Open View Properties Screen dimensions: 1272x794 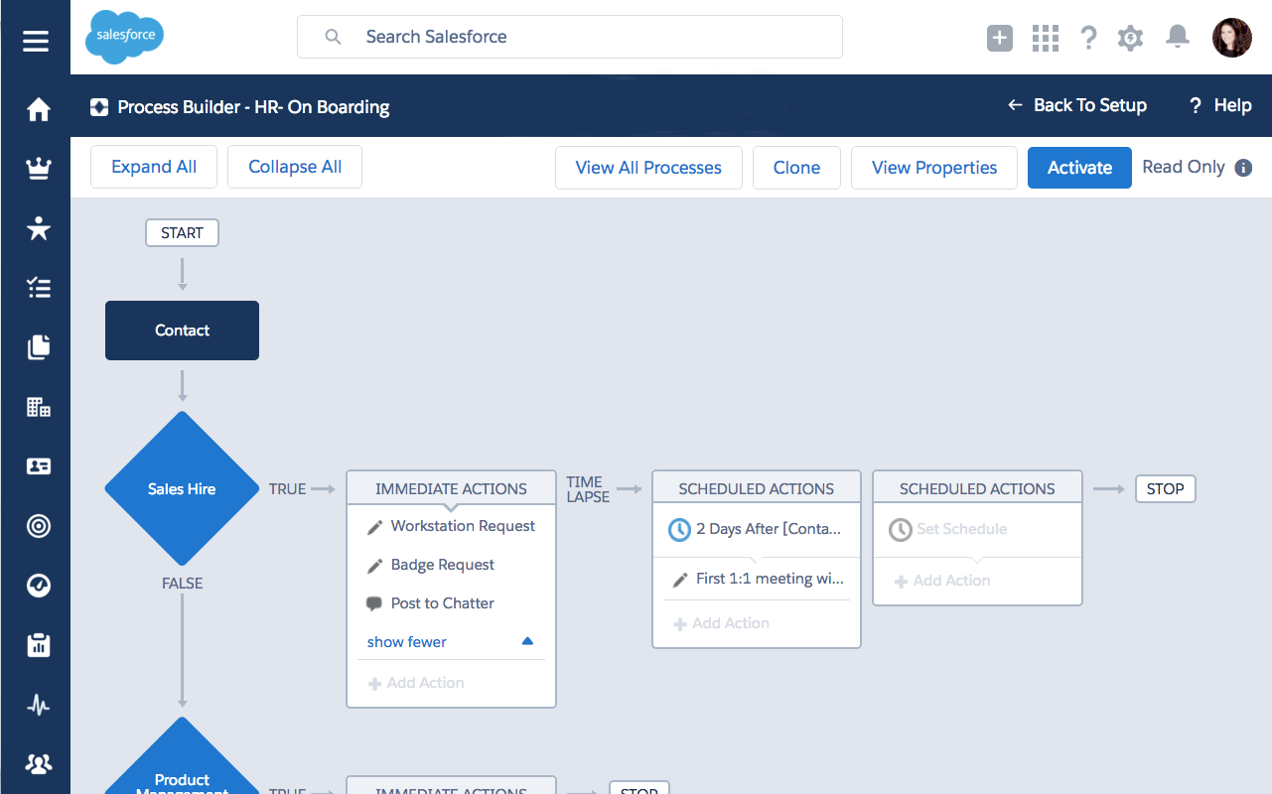click(x=934, y=168)
